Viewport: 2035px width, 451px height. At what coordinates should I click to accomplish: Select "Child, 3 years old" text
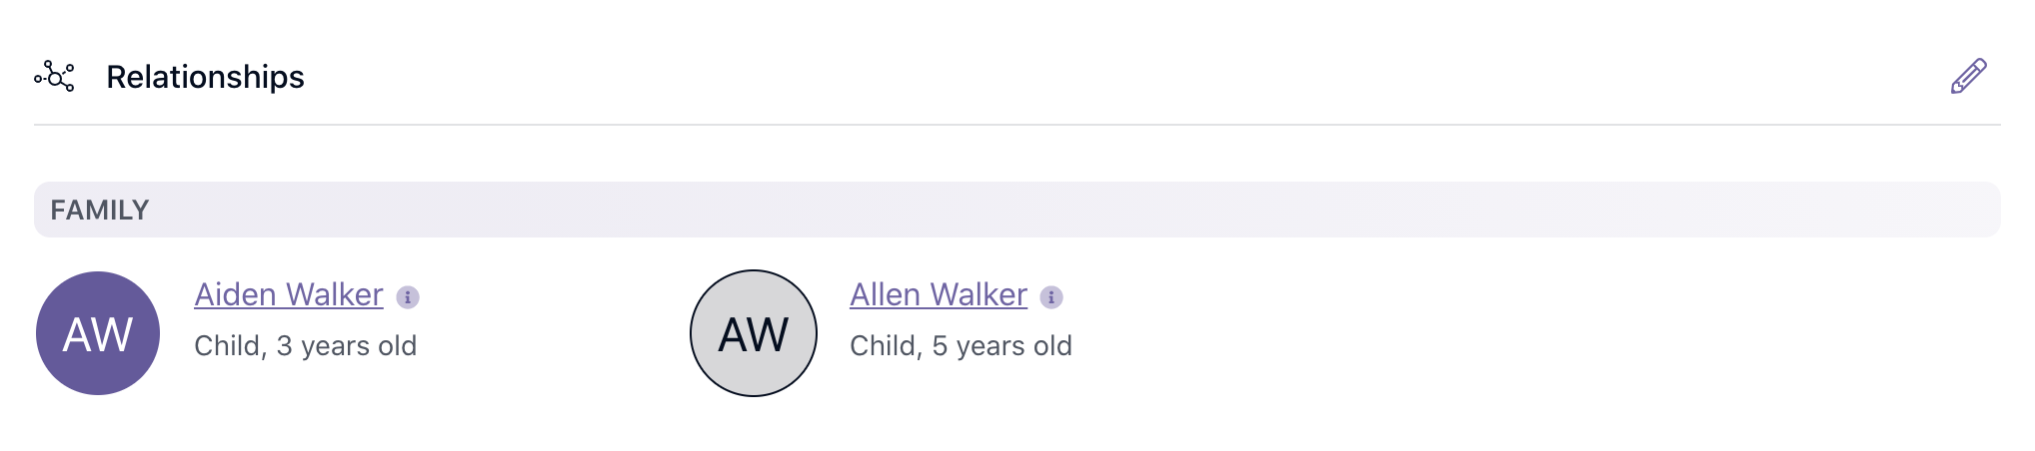(306, 345)
